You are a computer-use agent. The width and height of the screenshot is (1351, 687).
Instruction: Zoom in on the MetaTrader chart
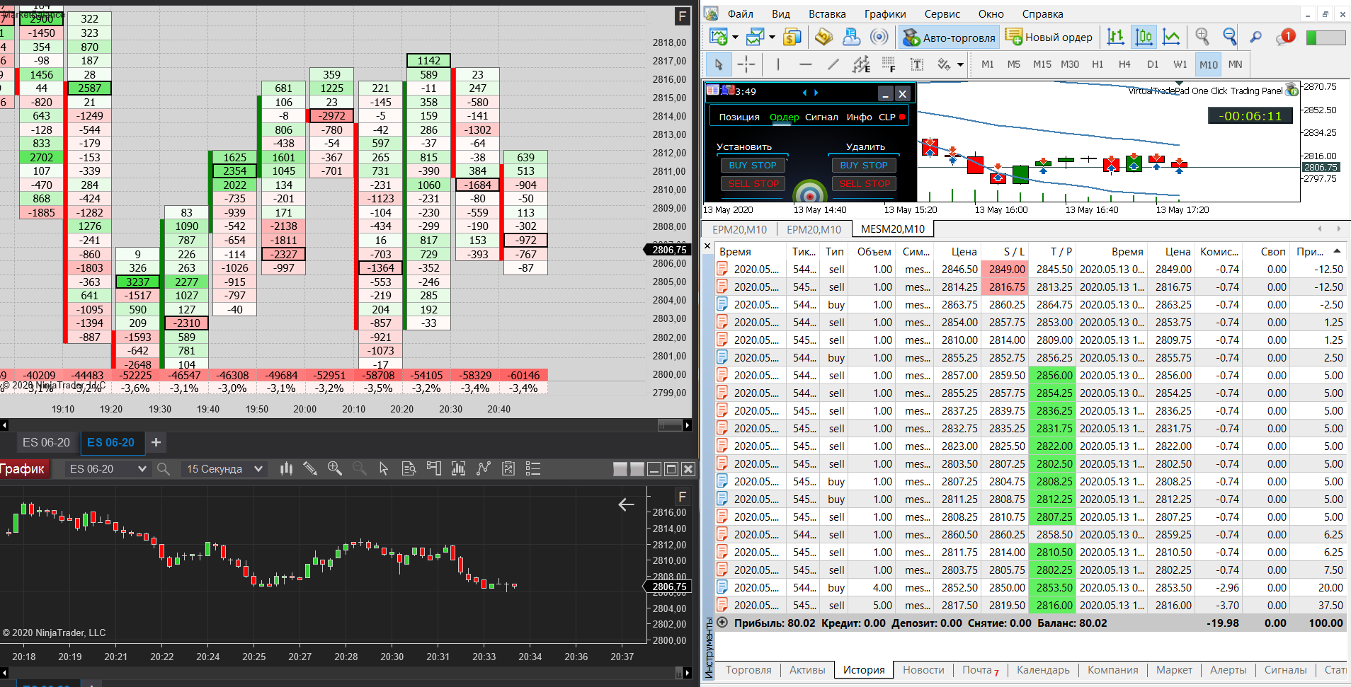1202,37
